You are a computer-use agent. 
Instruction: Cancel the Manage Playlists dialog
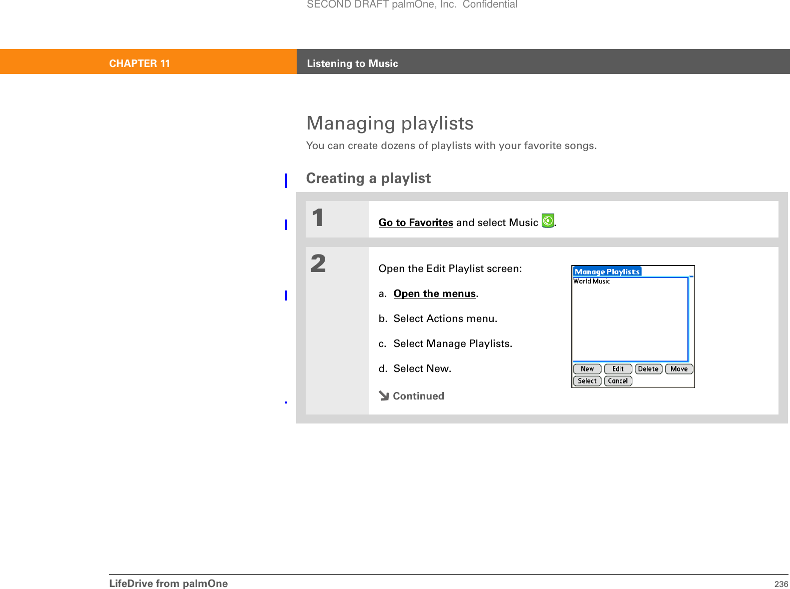click(618, 381)
